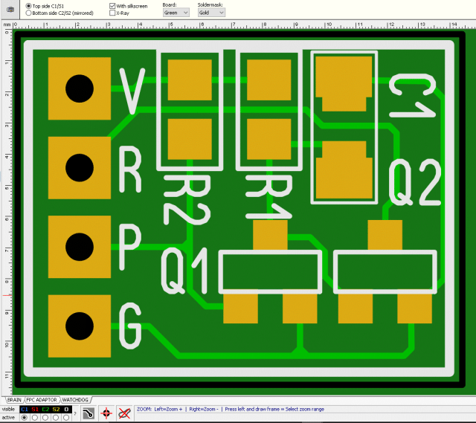Toggle visibility of layer O
Viewport: 476px width, 423px height.
click(x=66, y=409)
